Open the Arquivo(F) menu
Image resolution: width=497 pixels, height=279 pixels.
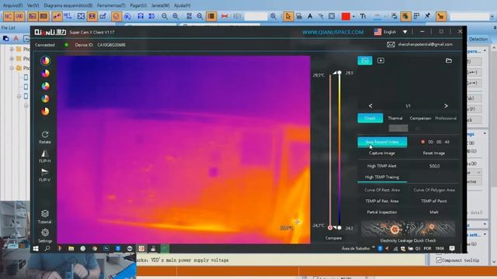(x=12, y=5)
